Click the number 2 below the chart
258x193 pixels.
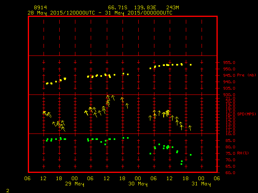coord(8,191)
